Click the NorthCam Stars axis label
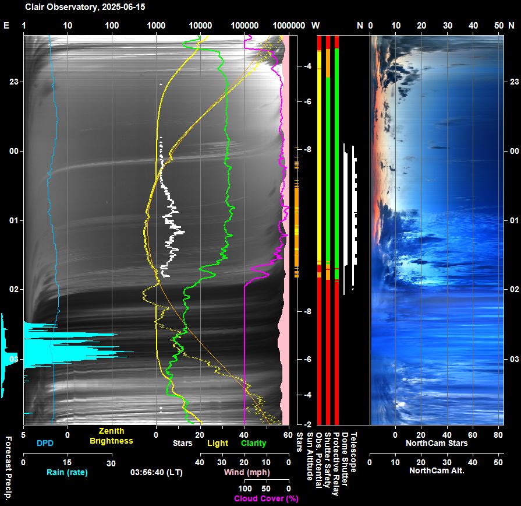This screenshot has height=506, width=521. 437,443
